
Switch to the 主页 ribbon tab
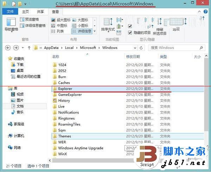[x=25, y=12]
